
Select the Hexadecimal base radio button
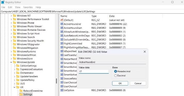tap(115, 71)
